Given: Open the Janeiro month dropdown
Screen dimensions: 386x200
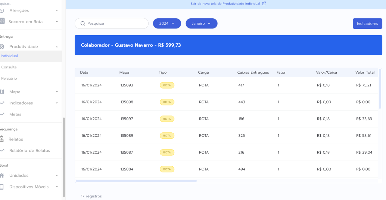Looking at the screenshot, I should 201,23.
